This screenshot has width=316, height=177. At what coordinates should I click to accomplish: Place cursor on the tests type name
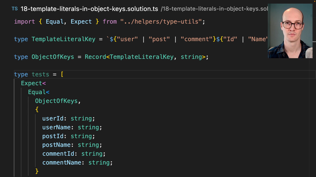40,75
